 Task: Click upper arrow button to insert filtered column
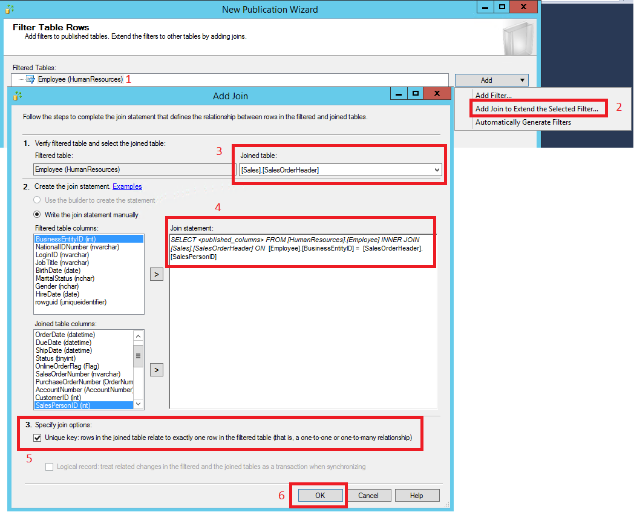pyautogui.click(x=156, y=274)
